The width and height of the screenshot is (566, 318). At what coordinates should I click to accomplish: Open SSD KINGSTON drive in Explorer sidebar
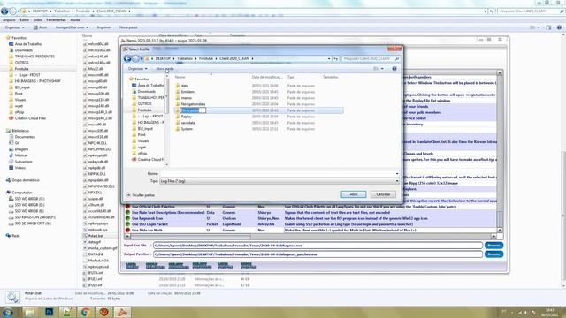pos(34,217)
